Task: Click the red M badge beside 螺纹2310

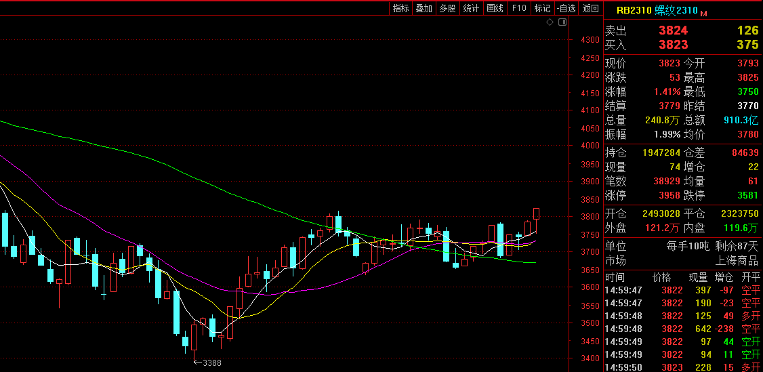Action: [703, 13]
